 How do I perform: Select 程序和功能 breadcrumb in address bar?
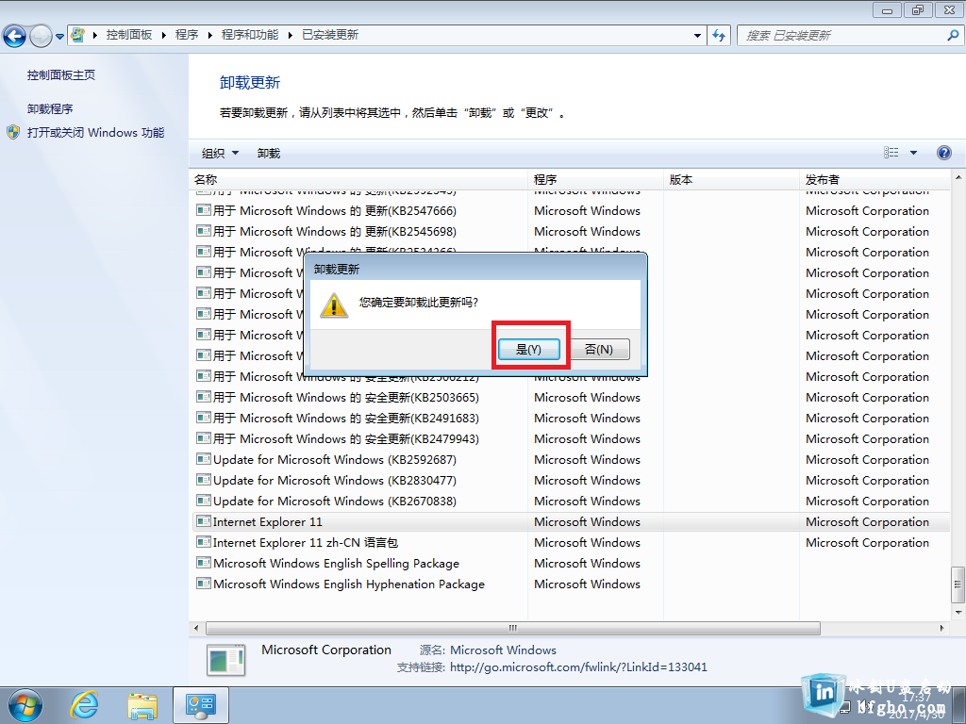249,35
